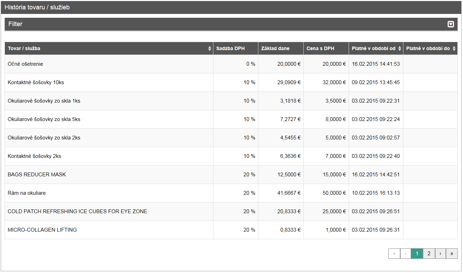Jump to first page arrow

click(x=394, y=254)
